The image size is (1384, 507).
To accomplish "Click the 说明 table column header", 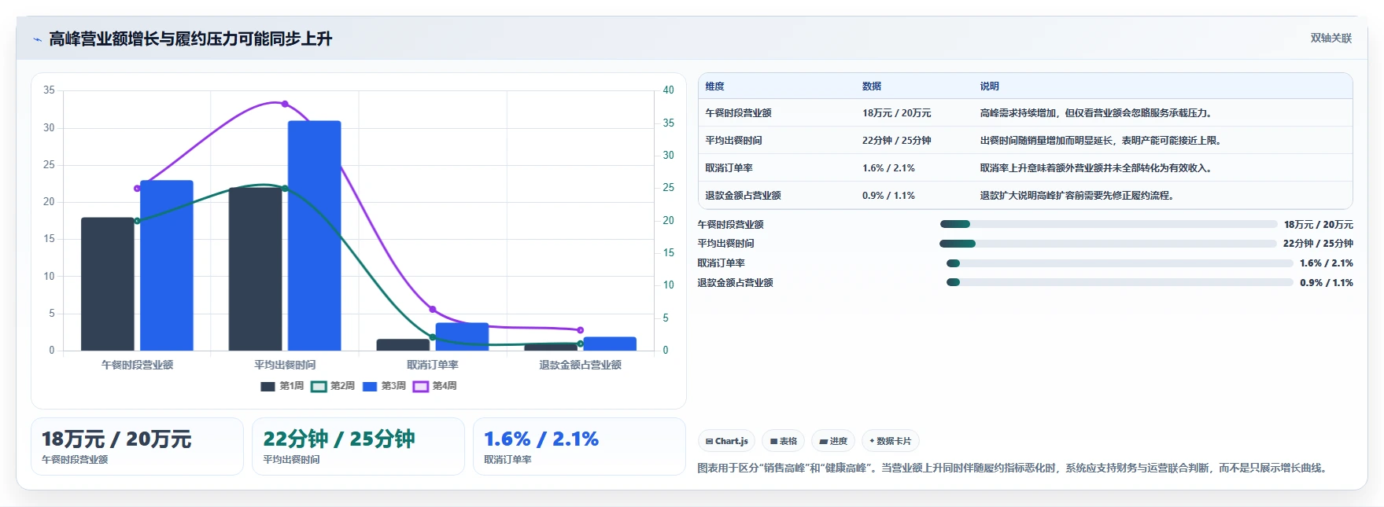I will coord(990,86).
